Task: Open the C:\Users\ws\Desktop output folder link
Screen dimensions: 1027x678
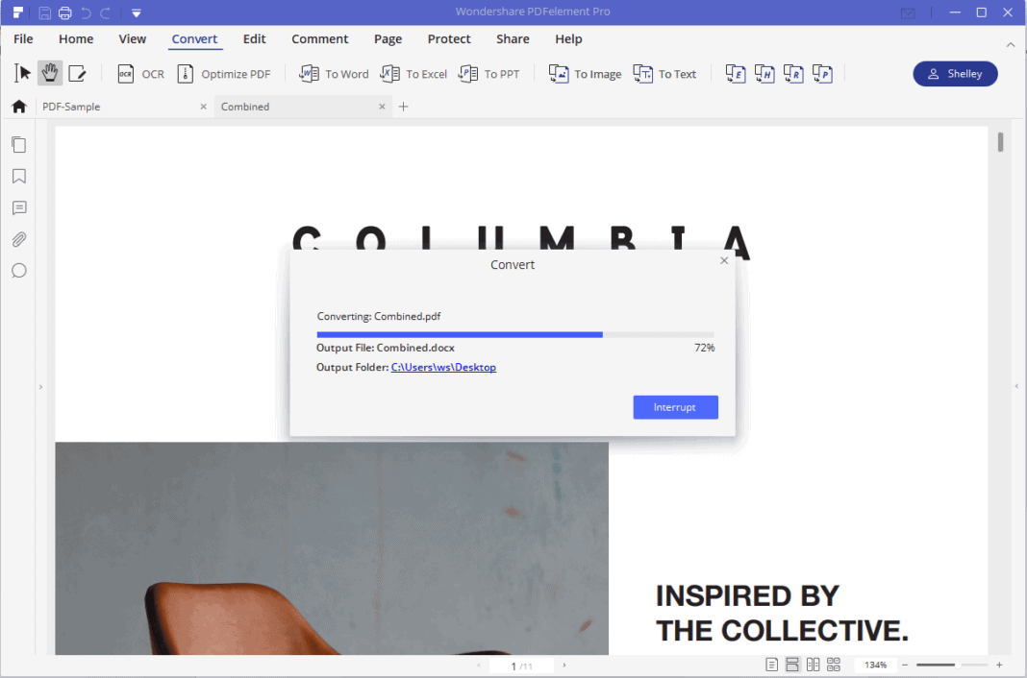Action: [443, 367]
